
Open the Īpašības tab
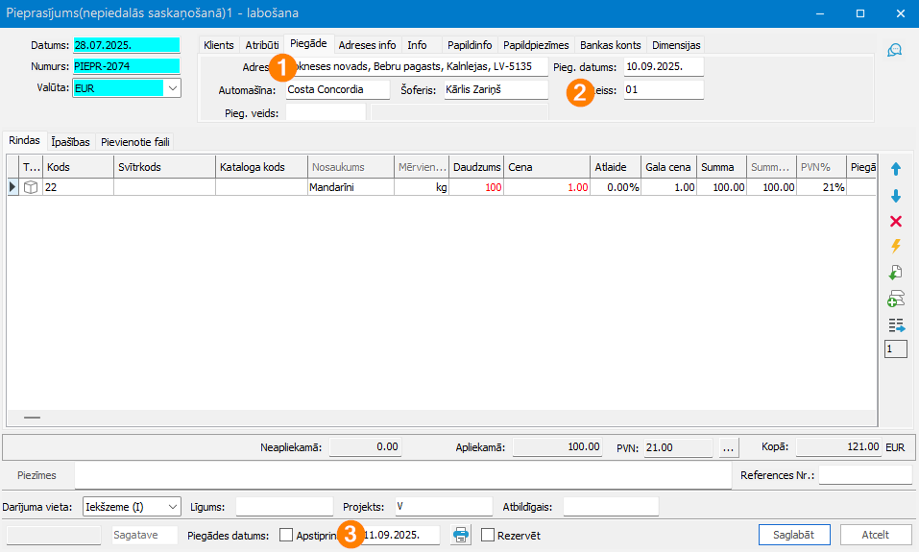pyautogui.click(x=70, y=142)
